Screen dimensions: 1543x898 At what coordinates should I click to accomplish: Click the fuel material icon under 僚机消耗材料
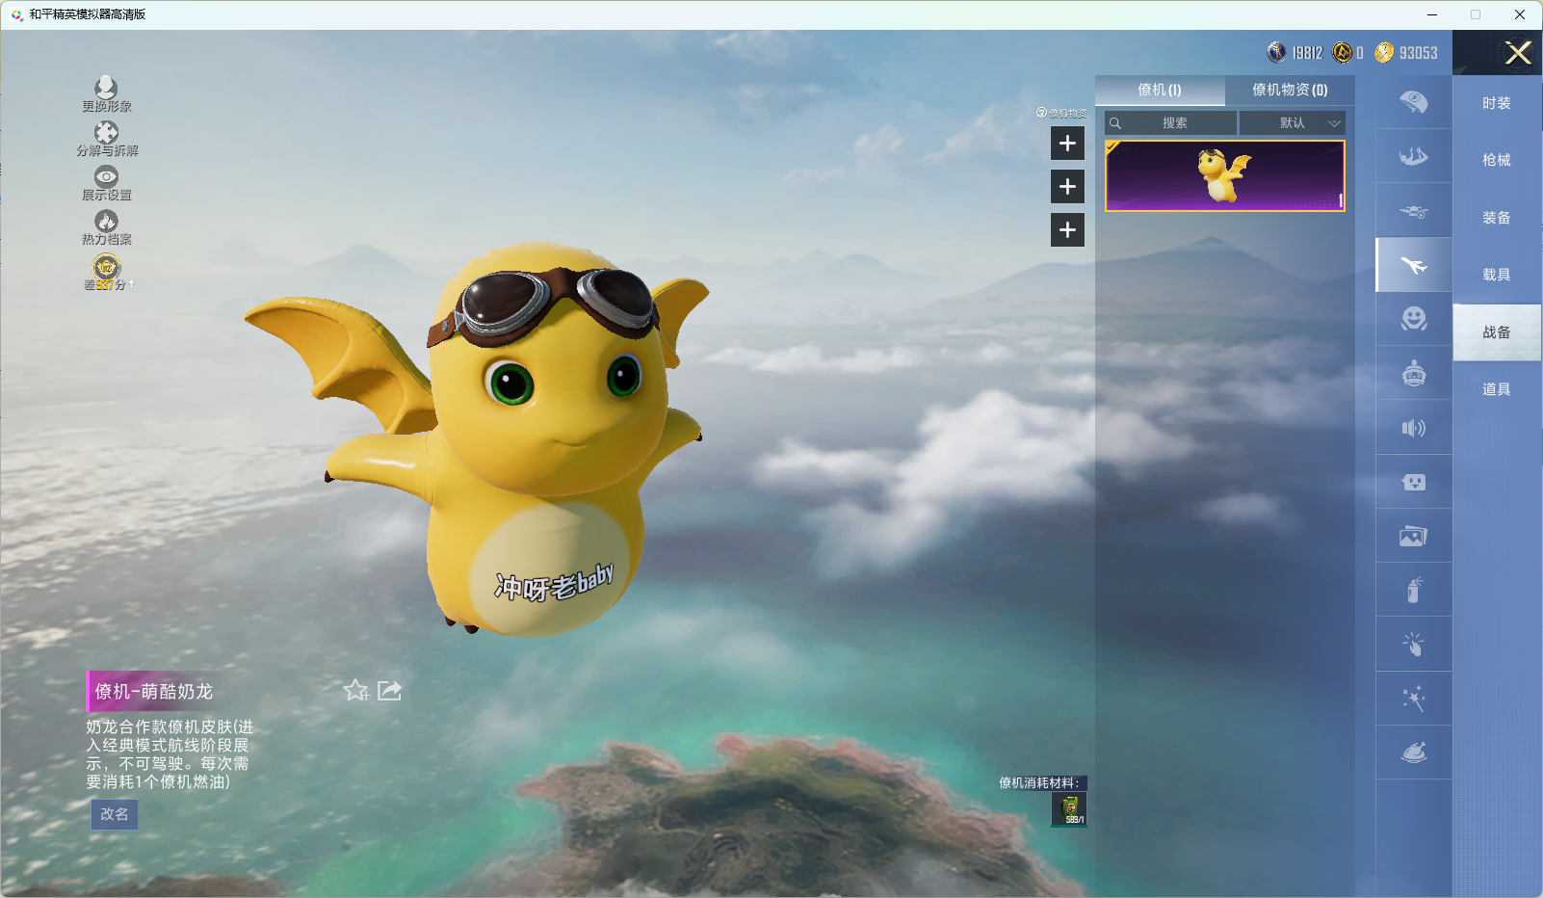point(1069,808)
